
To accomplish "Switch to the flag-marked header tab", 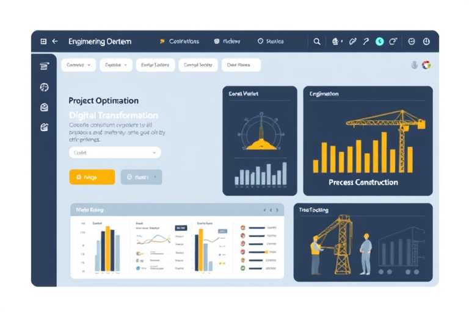I will point(180,41).
